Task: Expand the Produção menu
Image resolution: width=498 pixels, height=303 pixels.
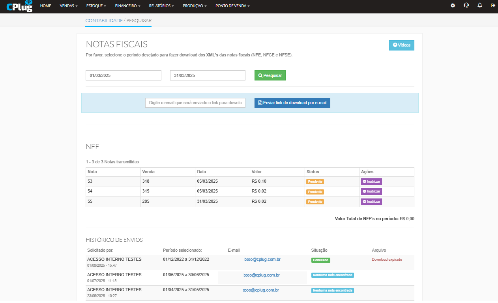Action: click(195, 6)
